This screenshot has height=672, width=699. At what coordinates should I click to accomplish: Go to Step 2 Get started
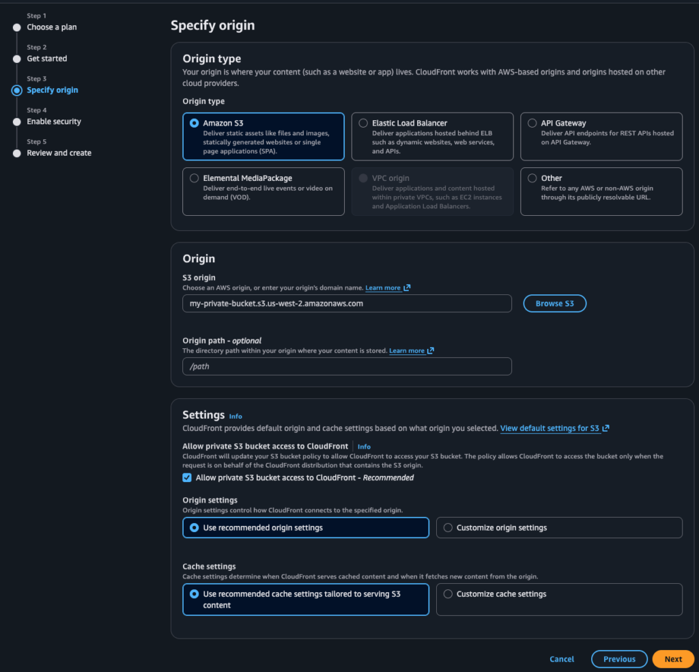tap(47, 59)
